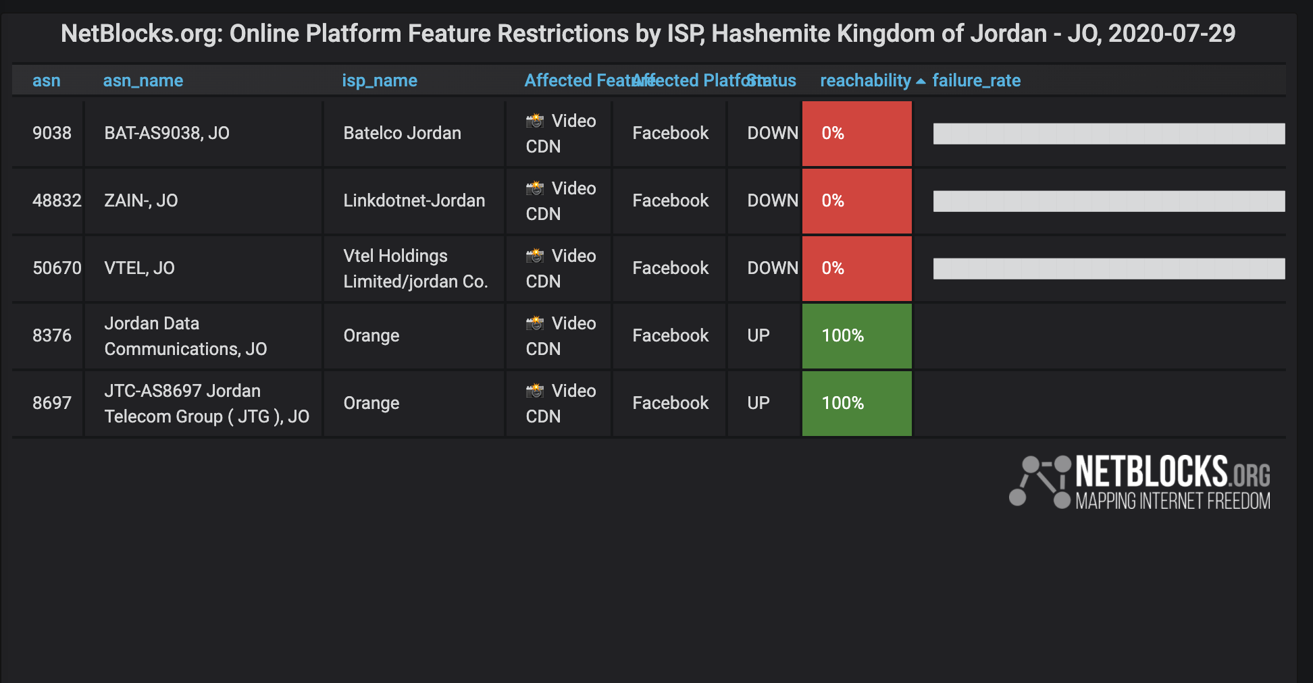
Task: Click Batelco Jordan failure rate bar
Action: coord(1108,134)
